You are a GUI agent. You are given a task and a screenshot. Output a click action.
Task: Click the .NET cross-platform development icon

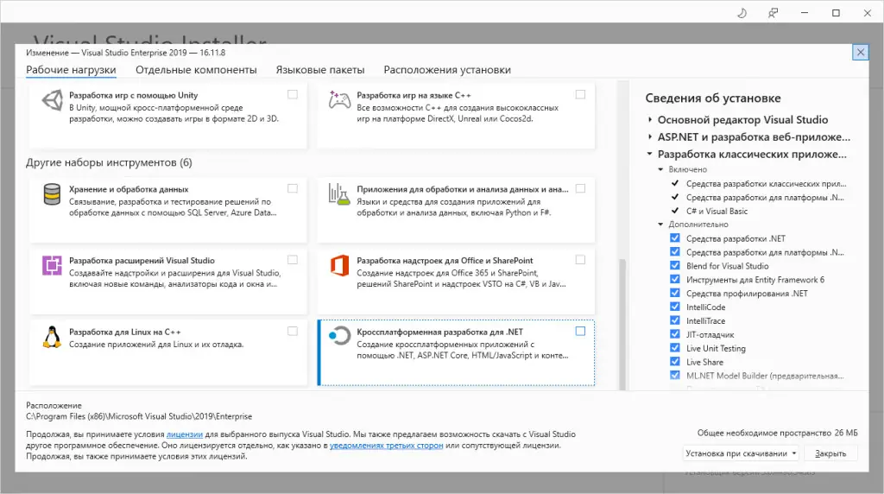click(339, 336)
